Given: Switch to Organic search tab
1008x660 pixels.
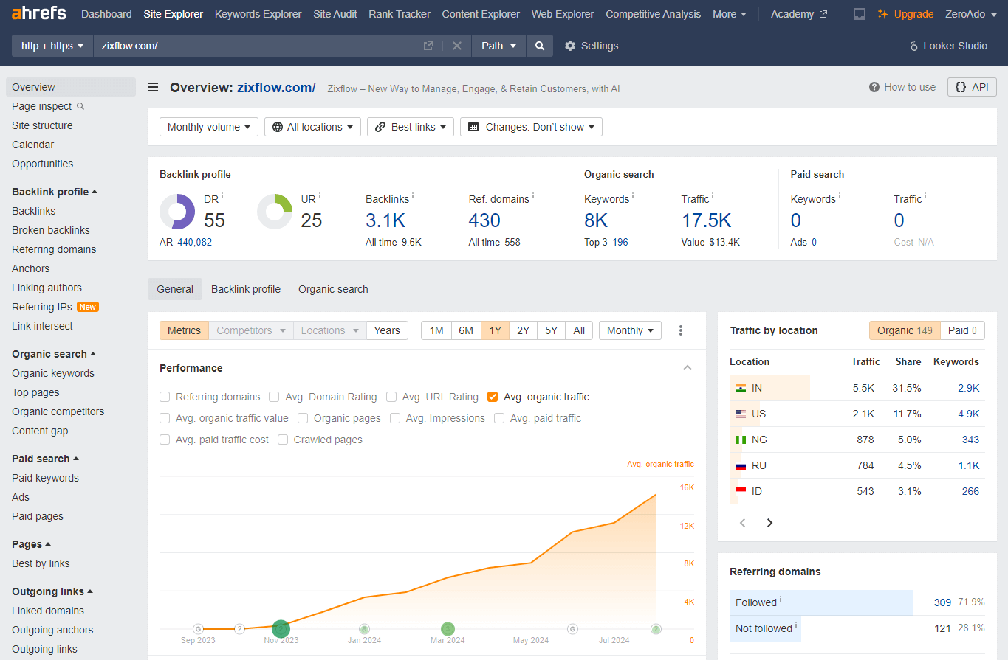Looking at the screenshot, I should (333, 289).
